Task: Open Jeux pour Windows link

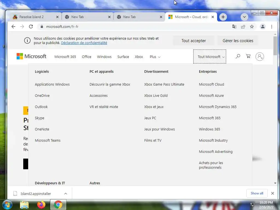Action: tap(159, 129)
